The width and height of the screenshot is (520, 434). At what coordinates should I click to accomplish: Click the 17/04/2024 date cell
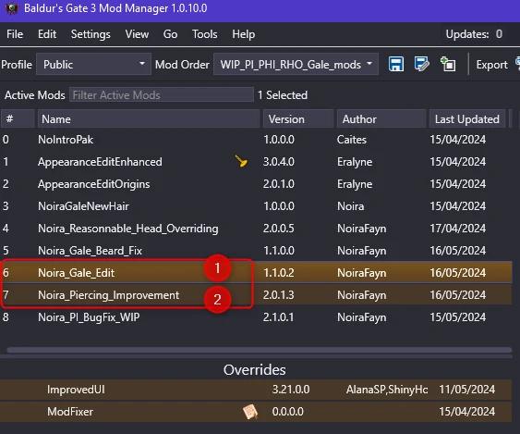click(x=457, y=229)
